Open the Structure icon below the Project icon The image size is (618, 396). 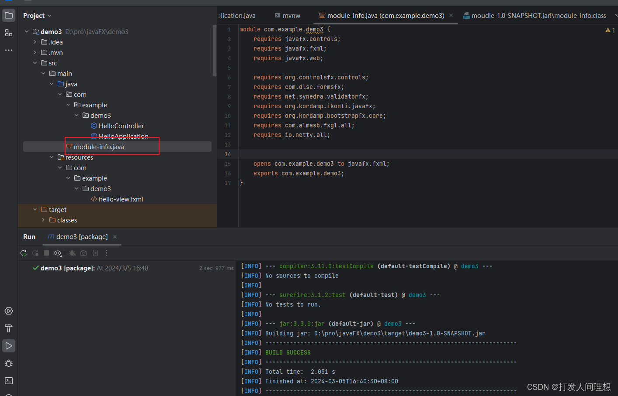9,33
